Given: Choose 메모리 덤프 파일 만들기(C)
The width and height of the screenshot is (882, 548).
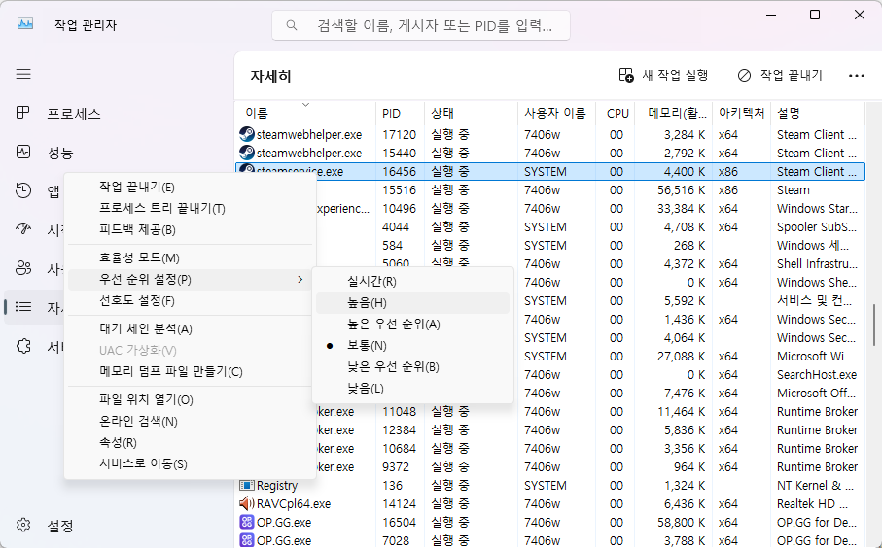Looking at the screenshot, I should (x=191, y=371).
